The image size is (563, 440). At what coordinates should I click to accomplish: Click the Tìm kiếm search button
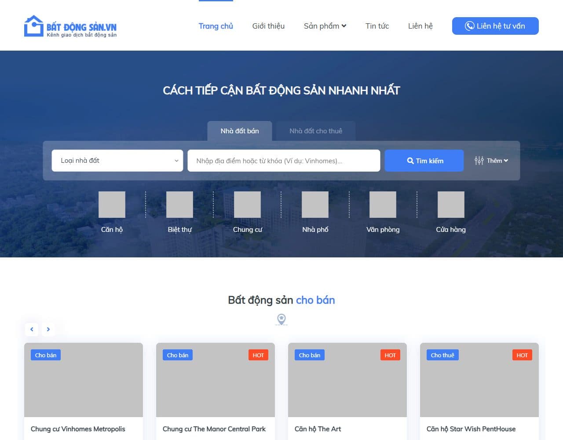(424, 161)
